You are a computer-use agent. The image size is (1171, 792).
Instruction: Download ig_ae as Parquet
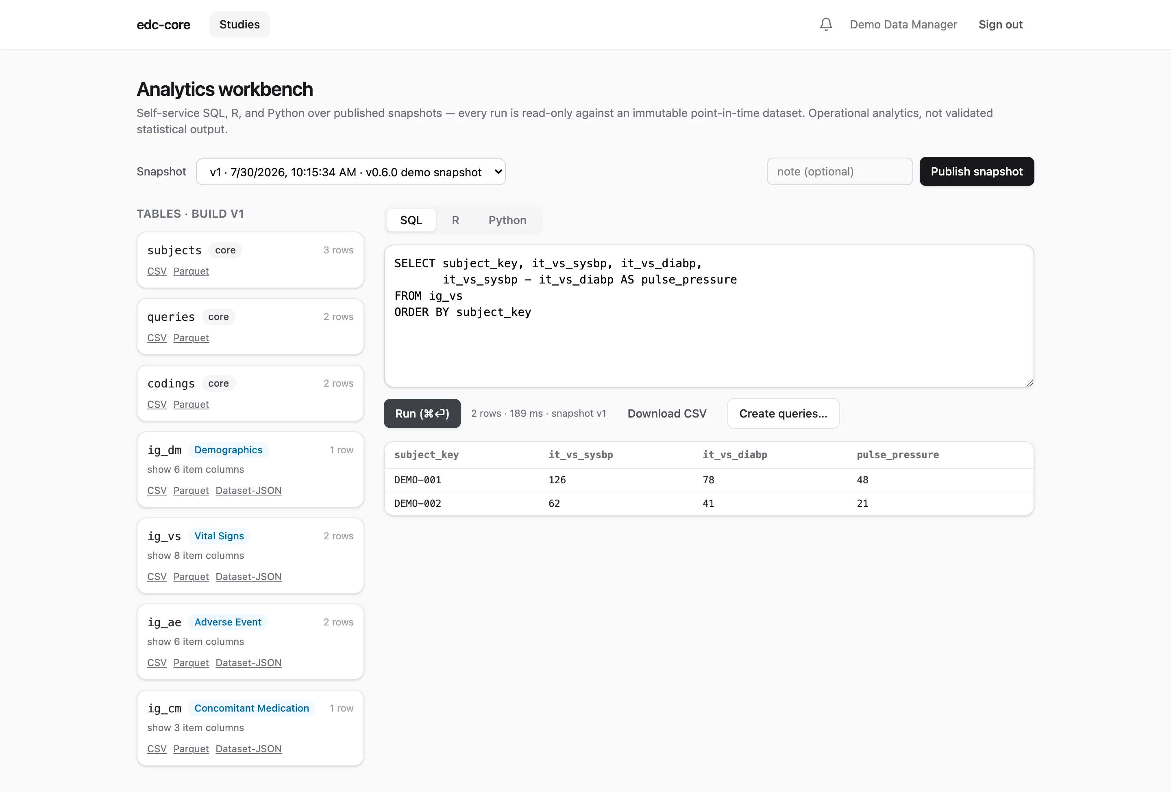[x=191, y=663]
